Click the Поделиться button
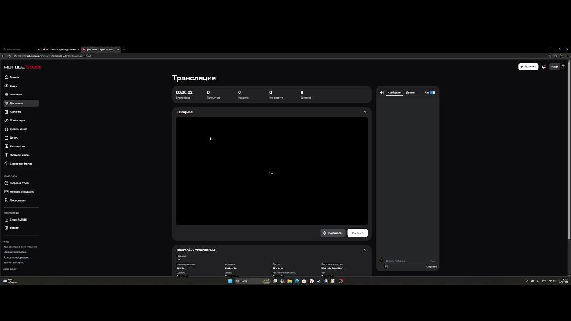Viewport: 571px width, 321px height. (x=333, y=233)
